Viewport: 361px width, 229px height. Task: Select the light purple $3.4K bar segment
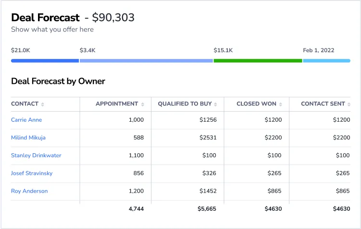[x=146, y=61]
